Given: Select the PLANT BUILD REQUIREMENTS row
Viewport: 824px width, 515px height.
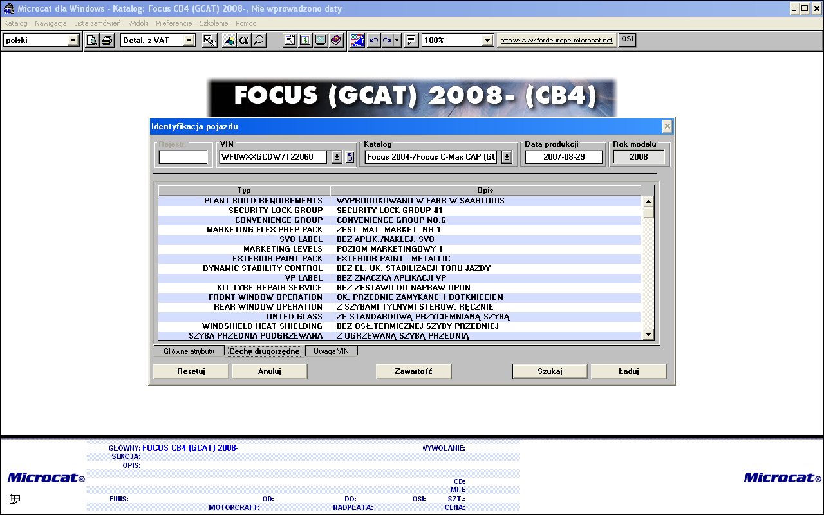Looking at the screenshot, I should (400, 201).
